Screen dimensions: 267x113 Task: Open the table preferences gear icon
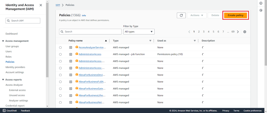(x=245, y=32)
